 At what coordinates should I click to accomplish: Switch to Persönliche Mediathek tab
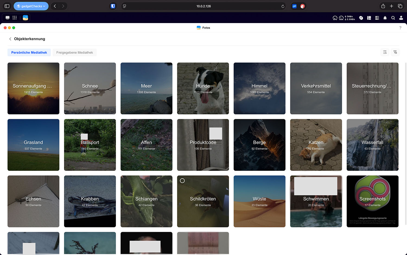click(x=29, y=53)
